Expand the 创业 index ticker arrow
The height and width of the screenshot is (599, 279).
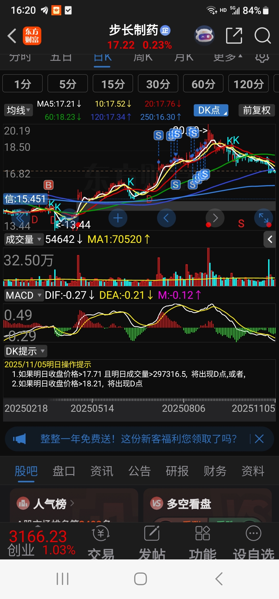(x=38, y=526)
